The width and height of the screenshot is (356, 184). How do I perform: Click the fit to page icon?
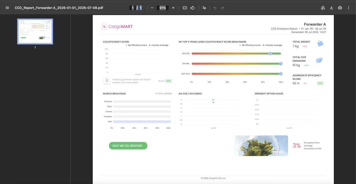(x=185, y=8)
